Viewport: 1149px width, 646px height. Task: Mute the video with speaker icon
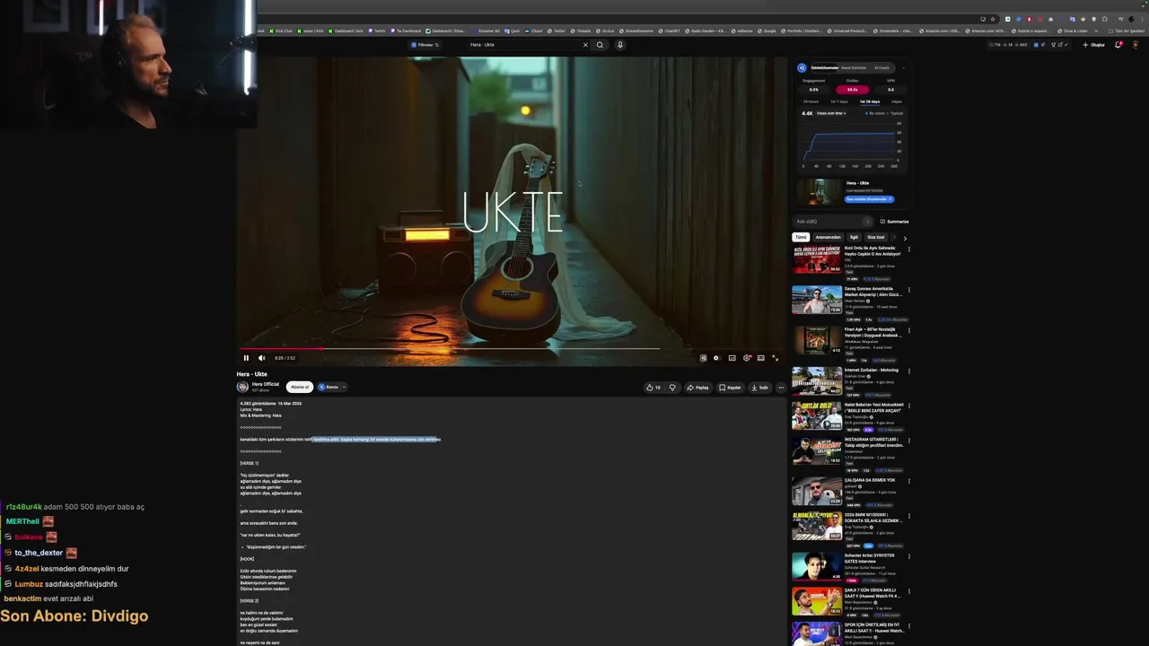[261, 358]
